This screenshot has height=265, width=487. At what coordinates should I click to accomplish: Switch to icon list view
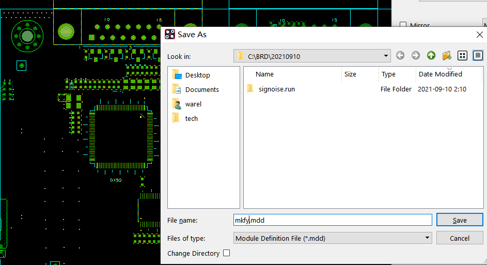(462, 56)
